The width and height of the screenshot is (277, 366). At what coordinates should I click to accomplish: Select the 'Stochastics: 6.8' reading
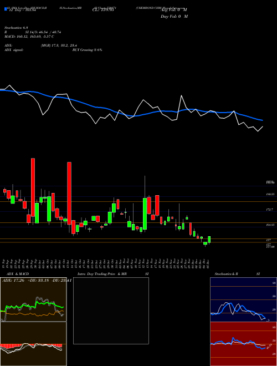[x=16, y=28]
